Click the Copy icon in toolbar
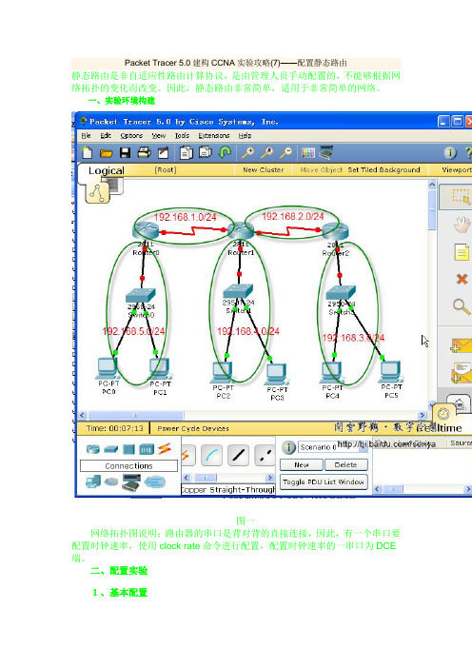 (x=187, y=152)
